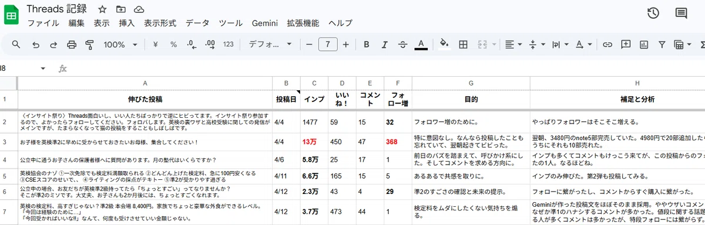Viewport: 705px width, 225px height.
Task: Open the name box dropdown arrow
Action: [43, 69]
